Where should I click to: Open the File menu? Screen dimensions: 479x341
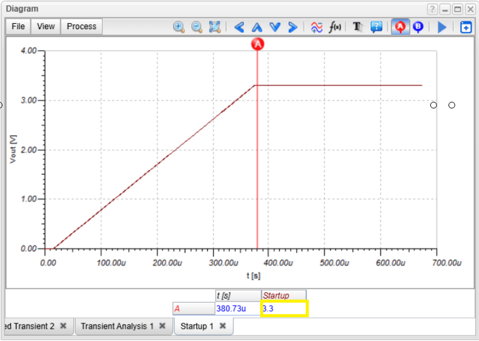tap(18, 27)
